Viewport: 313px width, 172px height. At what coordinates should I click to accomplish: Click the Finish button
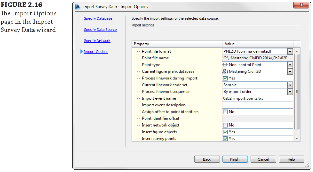[235, 159]
